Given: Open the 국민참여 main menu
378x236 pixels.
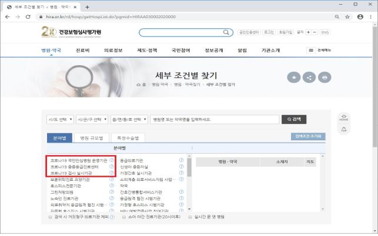Looking at the screenshot, I should (x=180, y=50).
